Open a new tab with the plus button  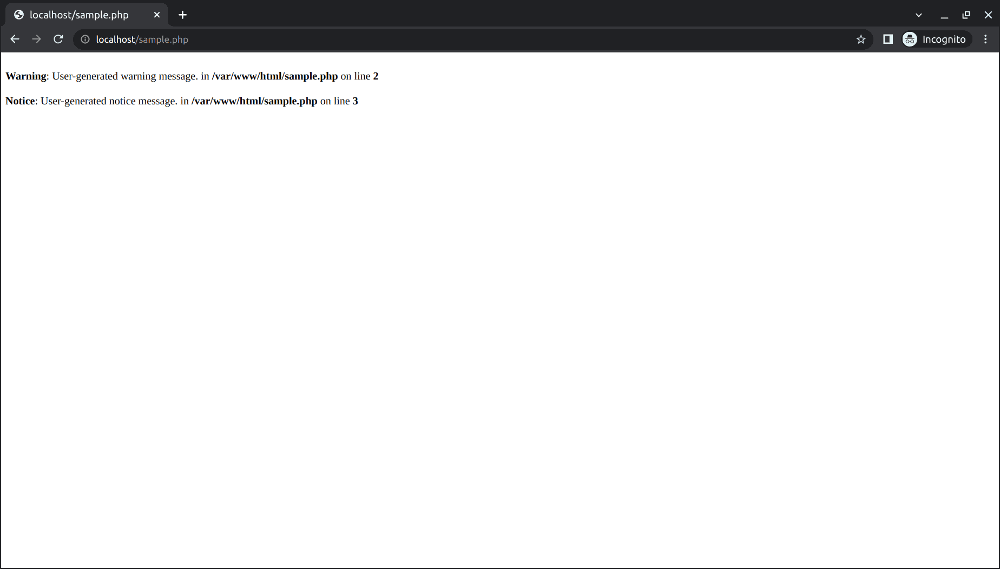click(x=182, y=15)
